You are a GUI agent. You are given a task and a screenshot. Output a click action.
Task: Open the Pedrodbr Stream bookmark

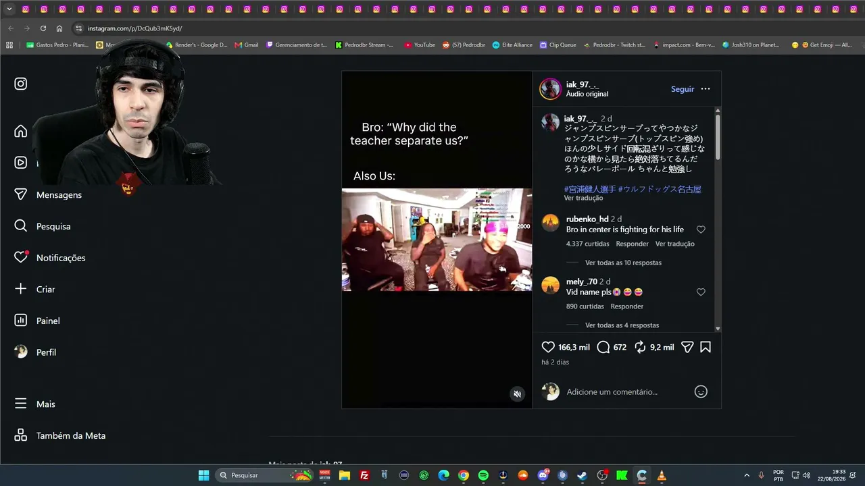pos(364,45)
